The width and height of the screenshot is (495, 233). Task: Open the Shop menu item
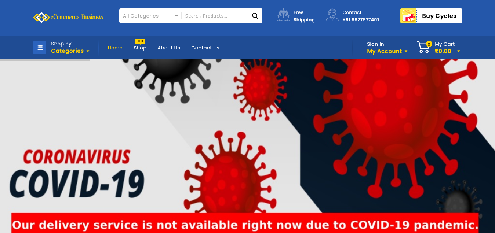(140, 48)
